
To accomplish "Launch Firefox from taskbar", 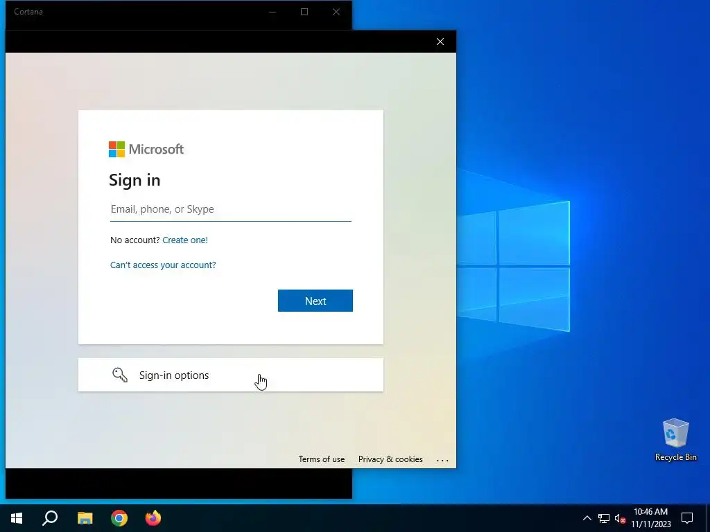I will 153,518.
